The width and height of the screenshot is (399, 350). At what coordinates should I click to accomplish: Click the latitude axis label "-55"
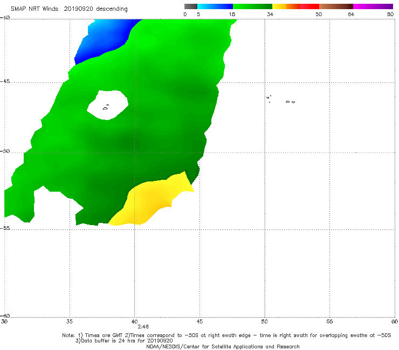(5, 228)
